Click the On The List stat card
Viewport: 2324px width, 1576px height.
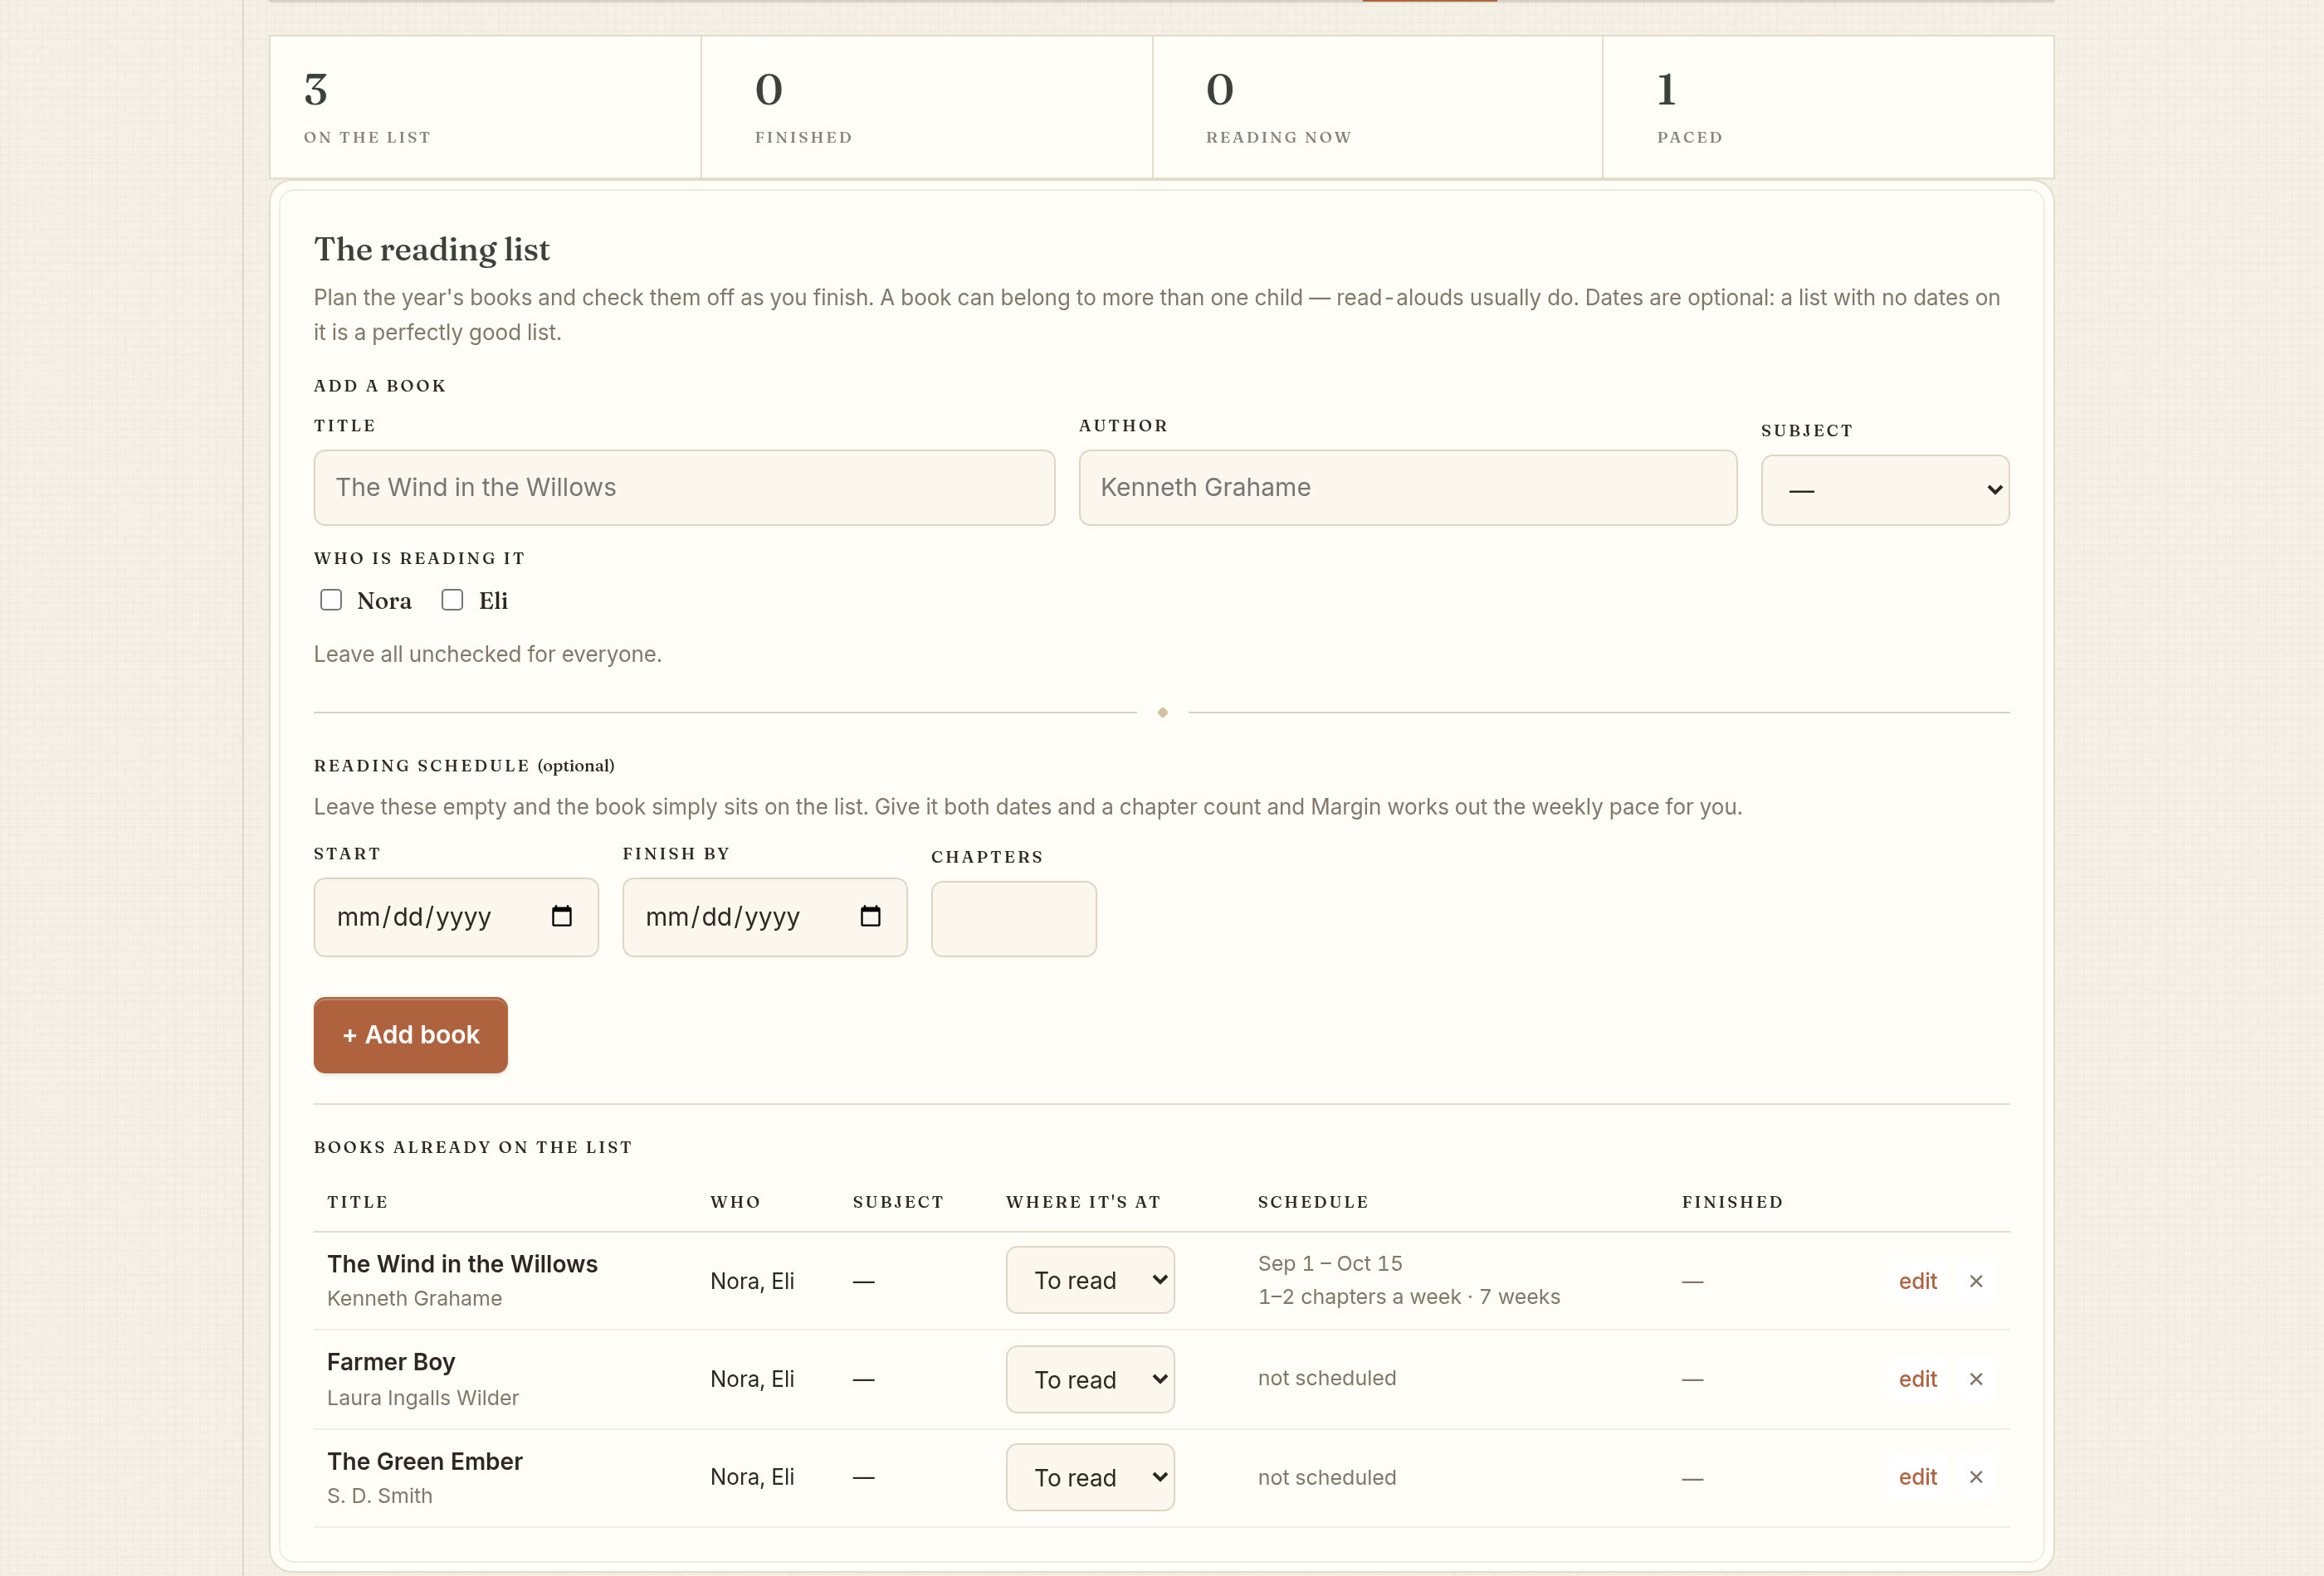click(486, 107)
